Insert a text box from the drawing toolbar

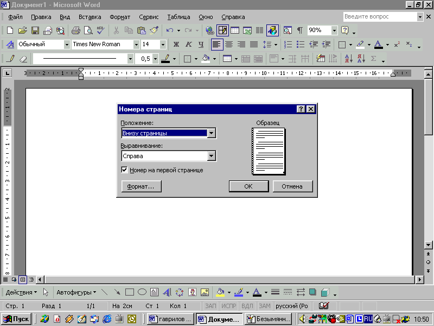(x=155, y=292)
